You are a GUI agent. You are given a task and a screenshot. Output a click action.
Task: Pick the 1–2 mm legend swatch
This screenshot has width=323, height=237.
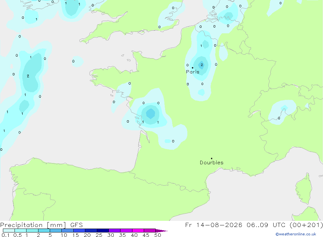tap(32, 231)
